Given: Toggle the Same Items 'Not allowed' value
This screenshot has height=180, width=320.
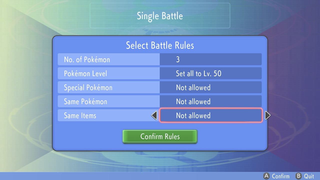Looking at the screenshot, I should point(211,115).
